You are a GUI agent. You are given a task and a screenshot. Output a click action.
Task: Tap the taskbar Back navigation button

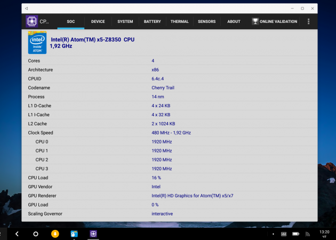point(17,234)
